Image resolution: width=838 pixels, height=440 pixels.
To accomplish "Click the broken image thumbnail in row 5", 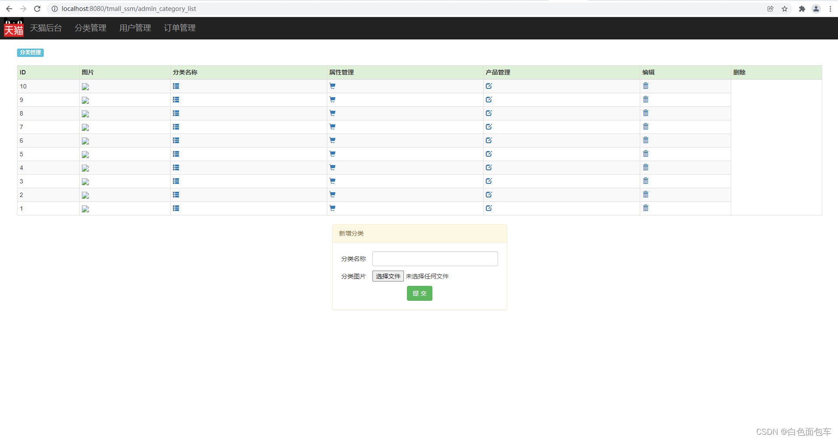I will 85,155.
